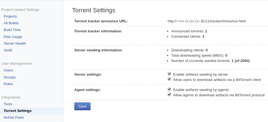Click the Announced torrents count
Image resolution: width=268 pixels, height=122 pixels.
click(x=206, y=31)
